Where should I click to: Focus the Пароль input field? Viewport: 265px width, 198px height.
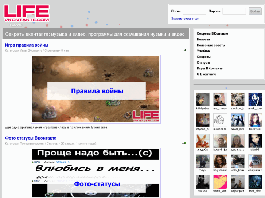(x=234, y=11)
